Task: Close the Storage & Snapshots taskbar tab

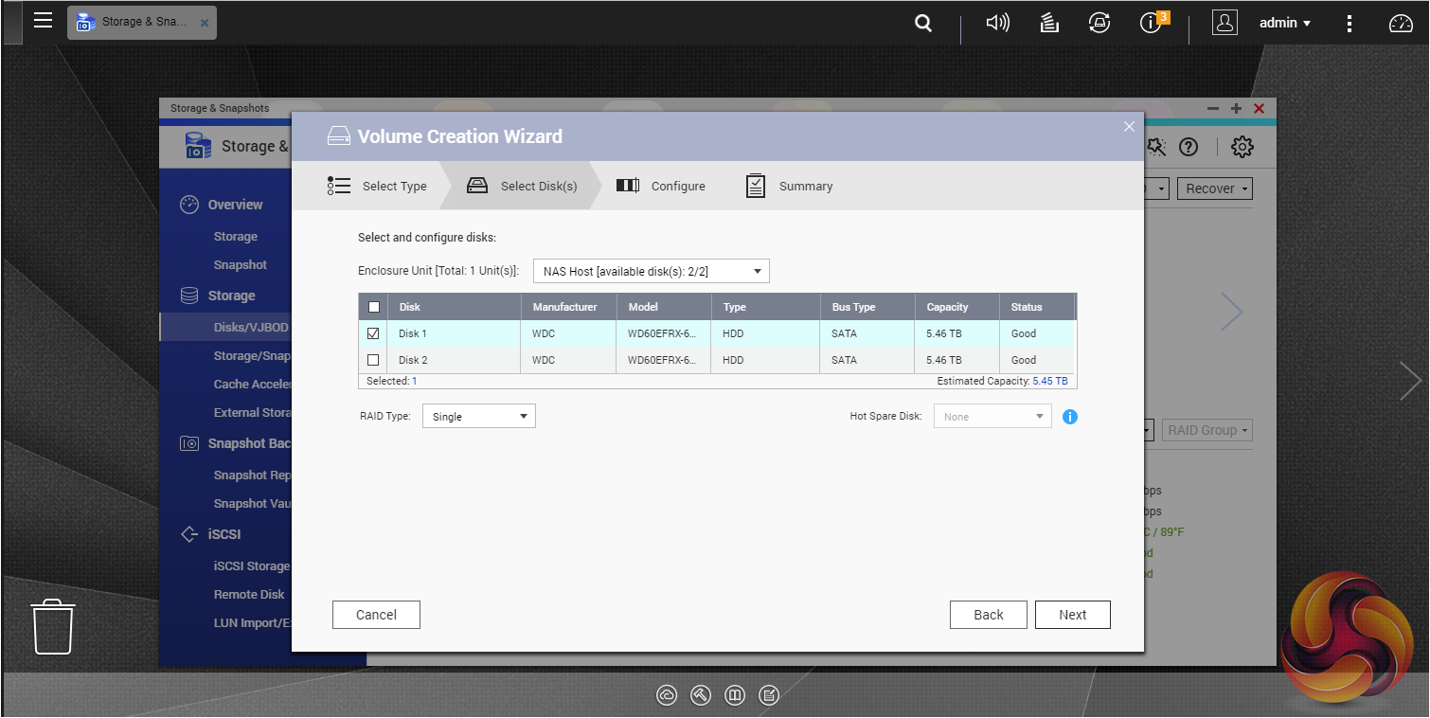Action: click(x=205, y=23)
